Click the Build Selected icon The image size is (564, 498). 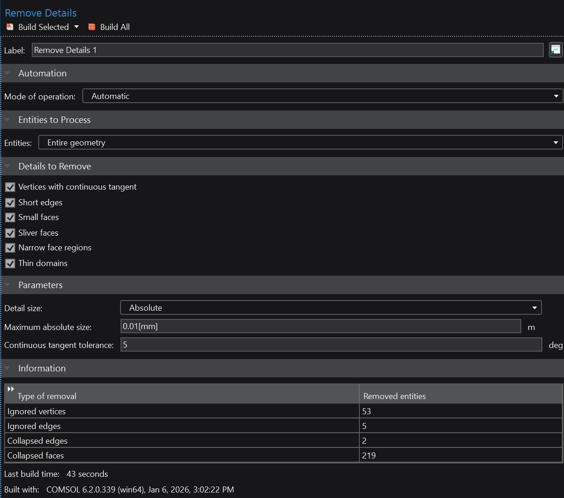(x=10, y=27)
